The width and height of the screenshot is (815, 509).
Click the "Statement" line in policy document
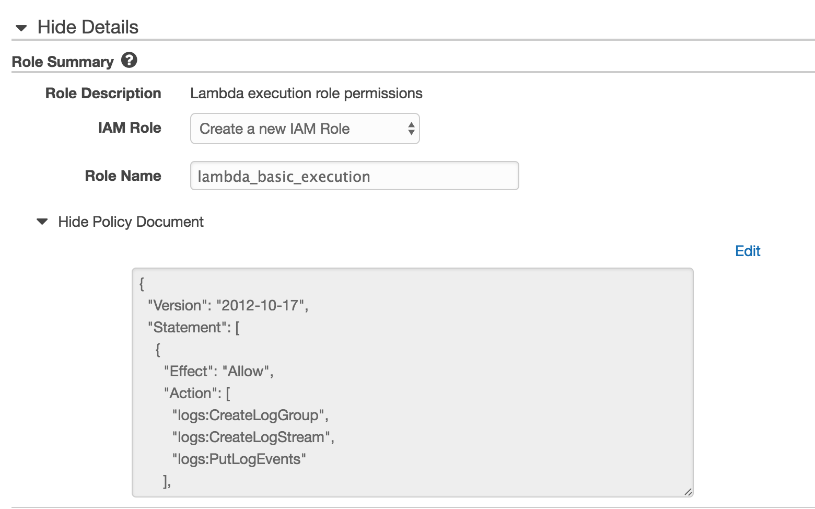tap(193, 328)
